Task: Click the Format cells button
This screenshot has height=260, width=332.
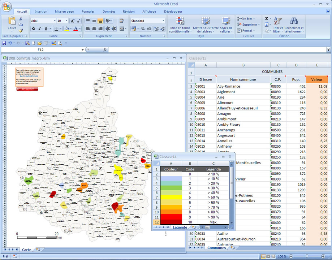Action: 246,31
